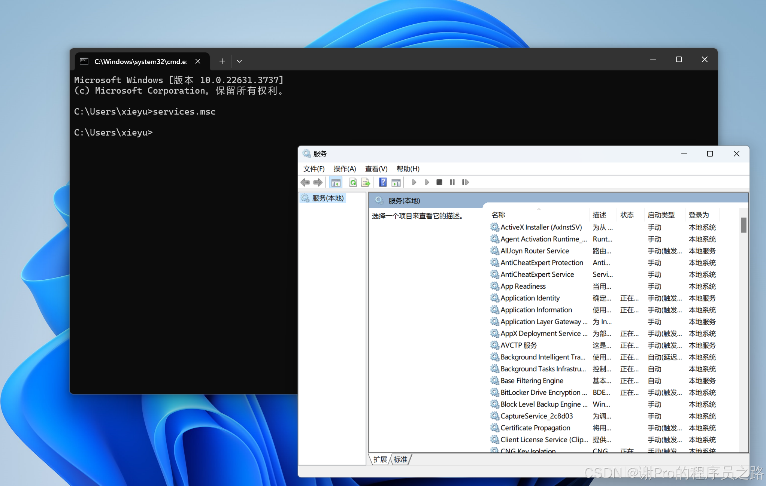This screenshot has width=766, height=486.
Task: Select 服务(本地) in the console tree
Action: point(328,198)
